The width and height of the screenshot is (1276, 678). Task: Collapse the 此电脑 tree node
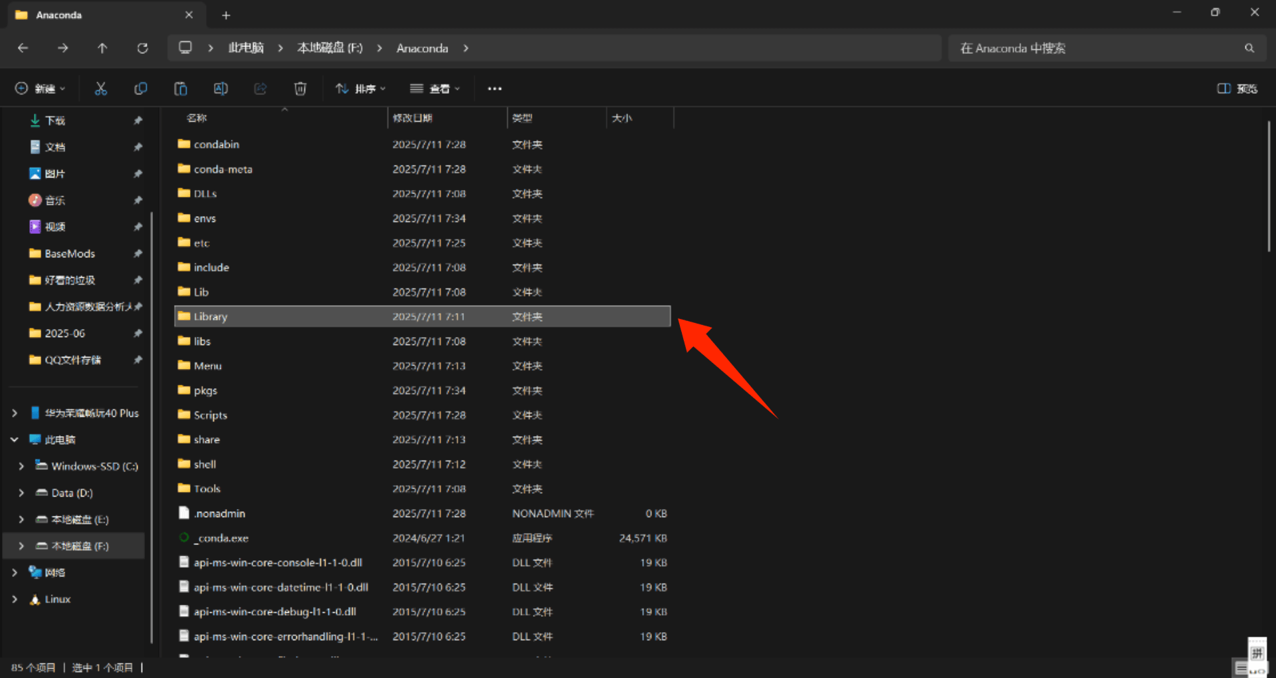point(15,439)
